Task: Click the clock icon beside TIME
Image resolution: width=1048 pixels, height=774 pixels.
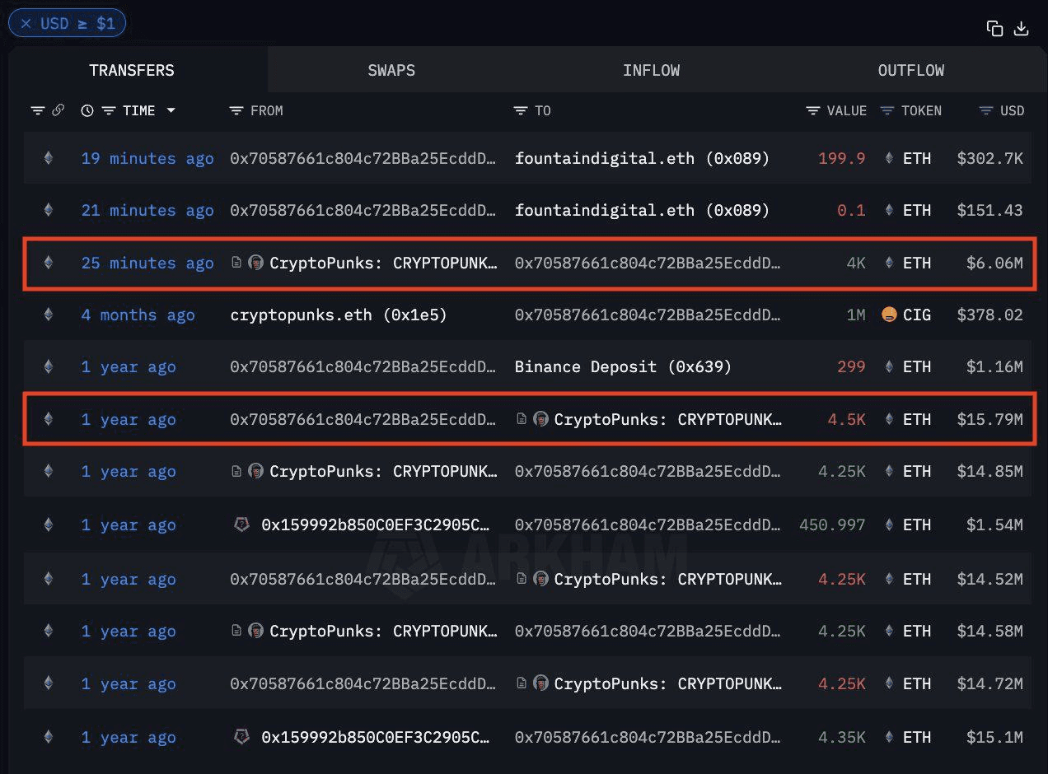Action: (87, 110)
